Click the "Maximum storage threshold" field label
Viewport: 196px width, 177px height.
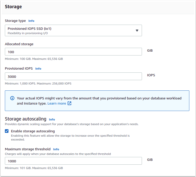click(x=28, y=149)
